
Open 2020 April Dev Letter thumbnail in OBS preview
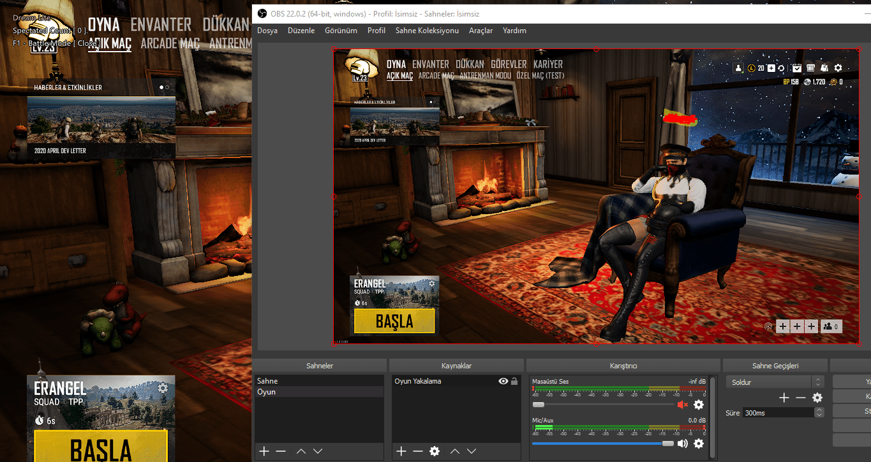point(394,126)
